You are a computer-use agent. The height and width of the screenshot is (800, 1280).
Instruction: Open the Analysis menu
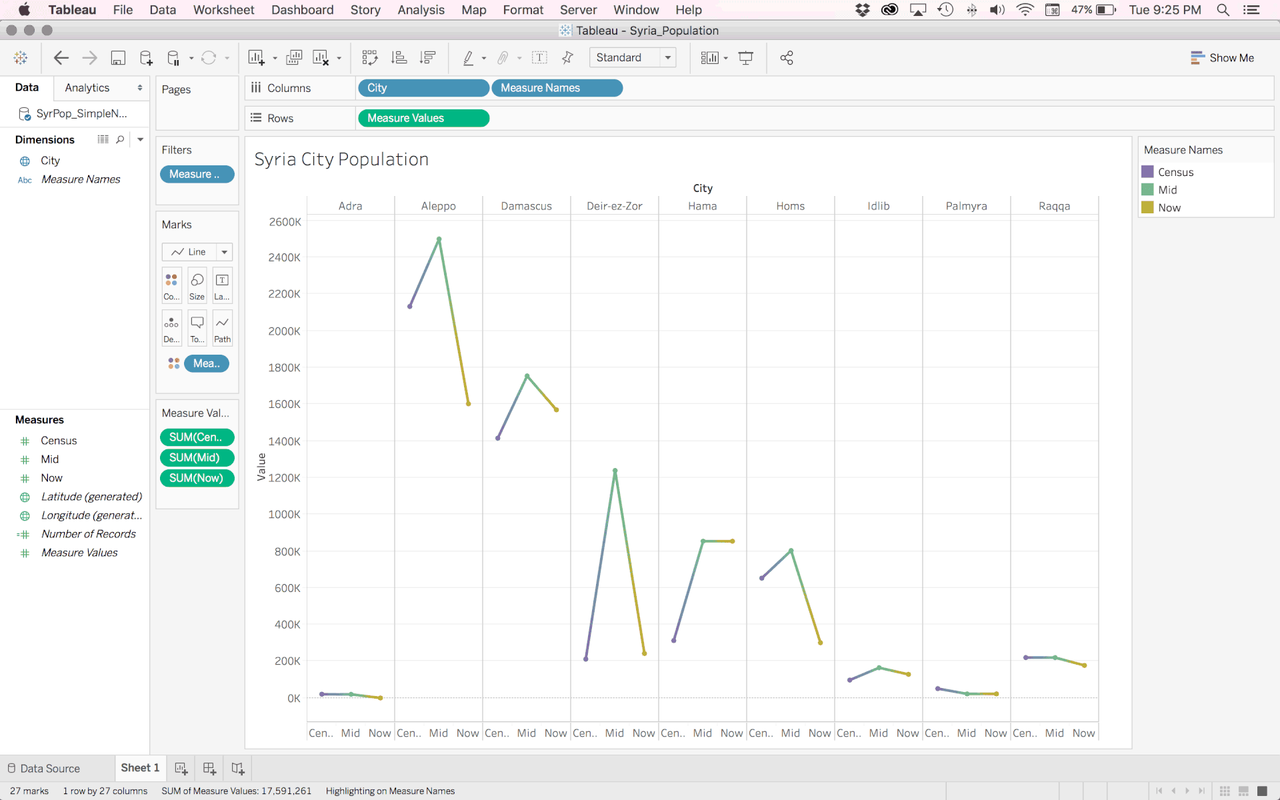tap(421, 10)
